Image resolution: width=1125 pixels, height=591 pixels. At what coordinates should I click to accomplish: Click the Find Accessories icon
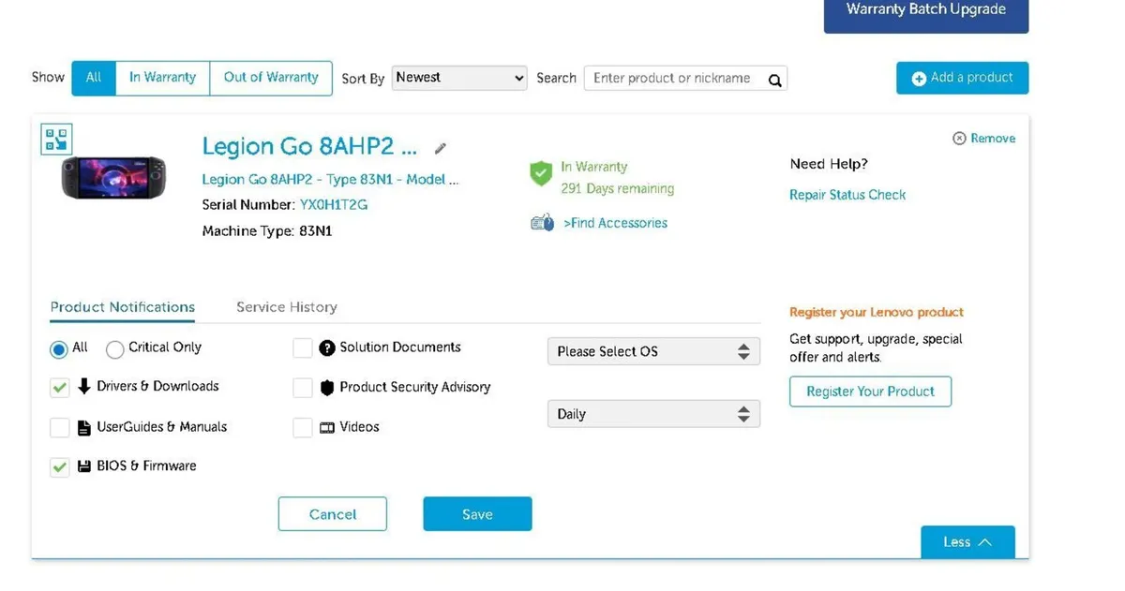tap(542, 223)
